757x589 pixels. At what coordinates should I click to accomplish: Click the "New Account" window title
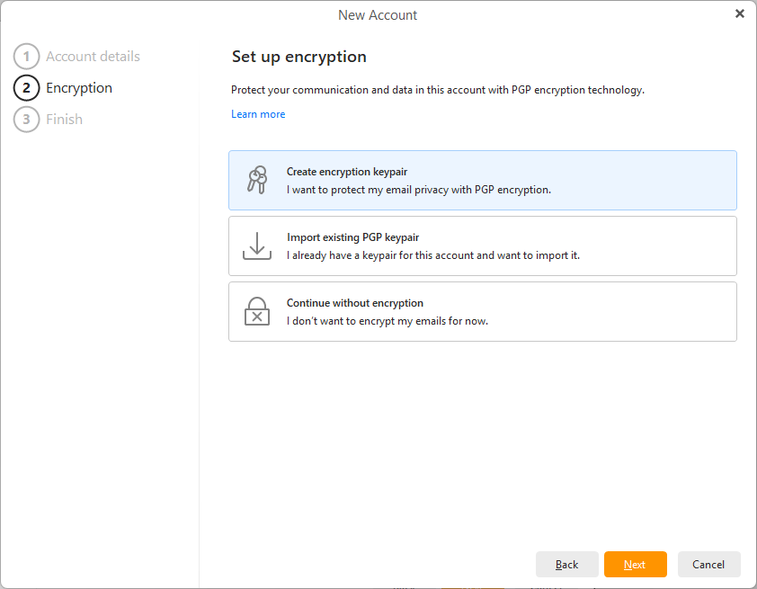378,14
